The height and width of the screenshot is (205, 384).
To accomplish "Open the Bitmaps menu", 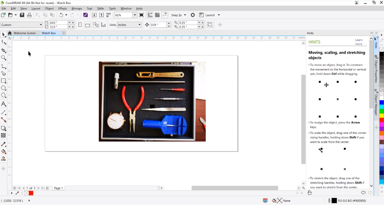I will point(77,8).
